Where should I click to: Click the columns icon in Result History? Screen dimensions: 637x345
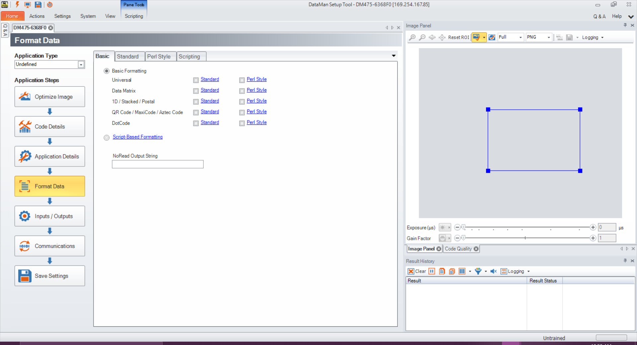tap(462, 271)
